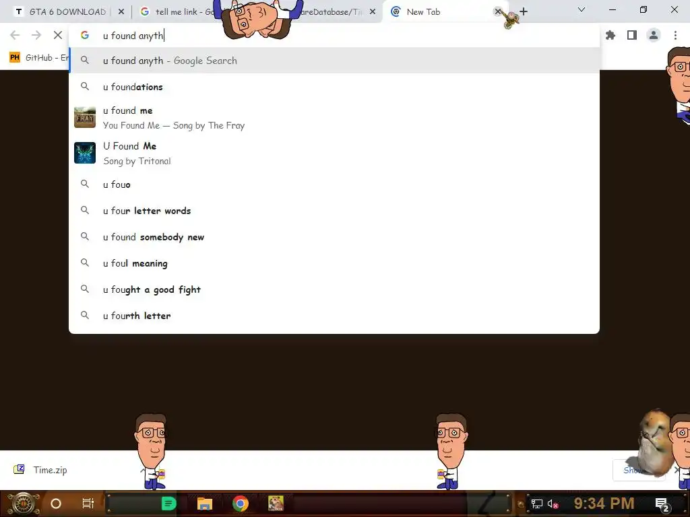Open the notification center icon
The height and width of the screenshot is (517, 690).
[x=662, y=504]
